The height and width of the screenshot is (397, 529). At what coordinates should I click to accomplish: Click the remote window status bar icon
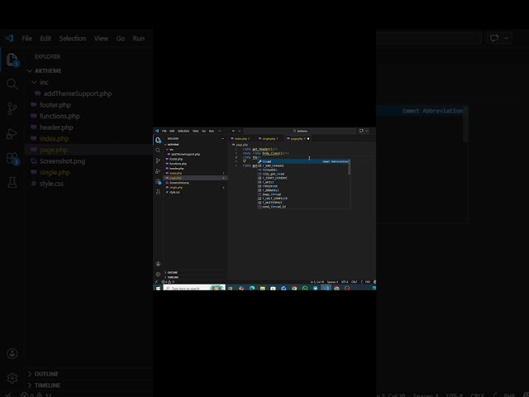pyautogui.click(x=156, y=282)
